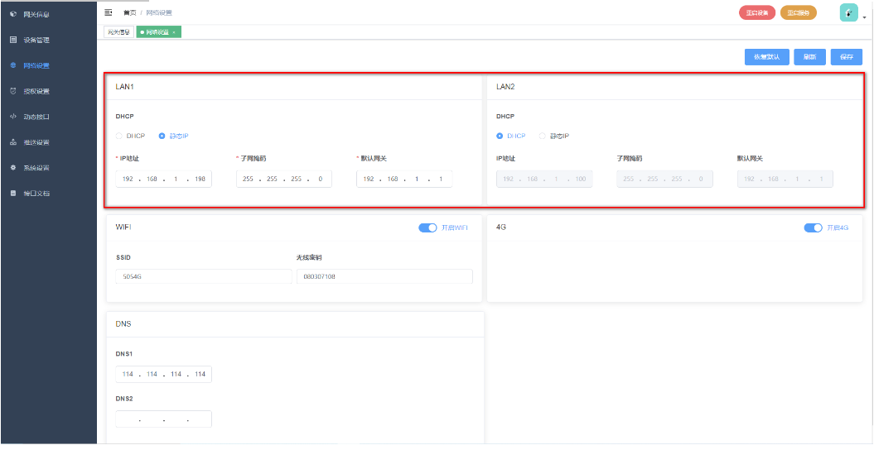
Task: Click the 动态接口 code icon
Action: point(12,117)
